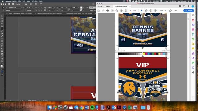Click the page number input field

tap(131, 11)
